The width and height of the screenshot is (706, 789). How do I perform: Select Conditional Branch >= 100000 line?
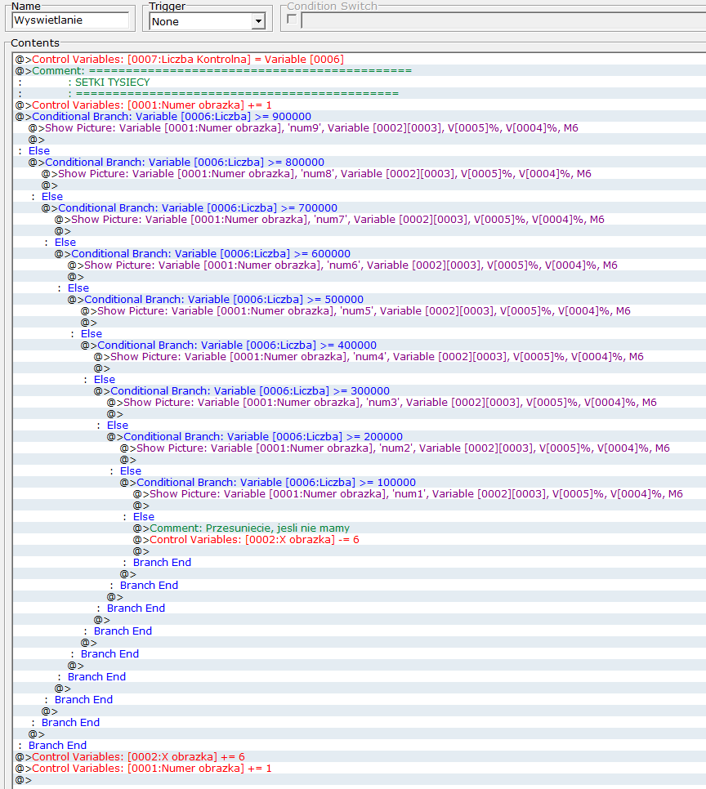click(268, 483)
